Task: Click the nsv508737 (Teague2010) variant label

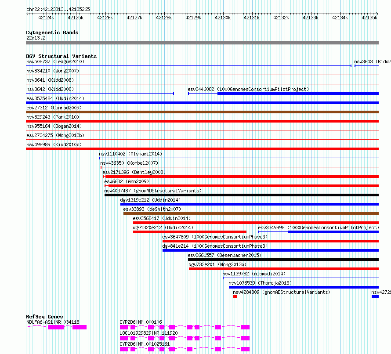Action: [55, 61]
